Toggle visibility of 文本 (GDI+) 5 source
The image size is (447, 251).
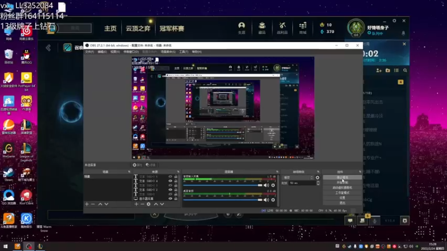tap(170, 176)
